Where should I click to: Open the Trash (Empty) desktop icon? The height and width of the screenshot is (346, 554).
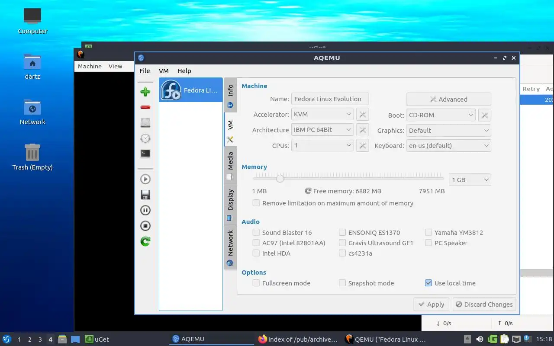[32, 152]
